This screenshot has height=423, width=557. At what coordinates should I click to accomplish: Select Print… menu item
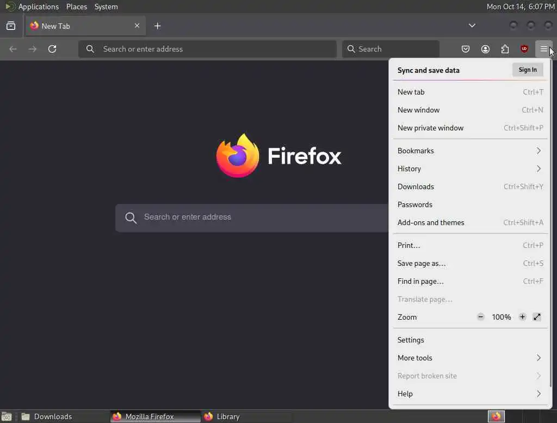pos(471,245)
